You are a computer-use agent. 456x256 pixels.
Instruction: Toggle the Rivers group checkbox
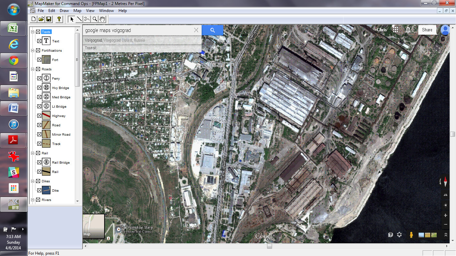(38, 200)
